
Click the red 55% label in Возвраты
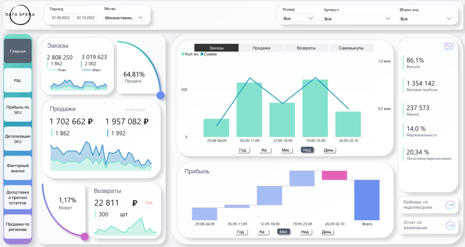(149, 203)
